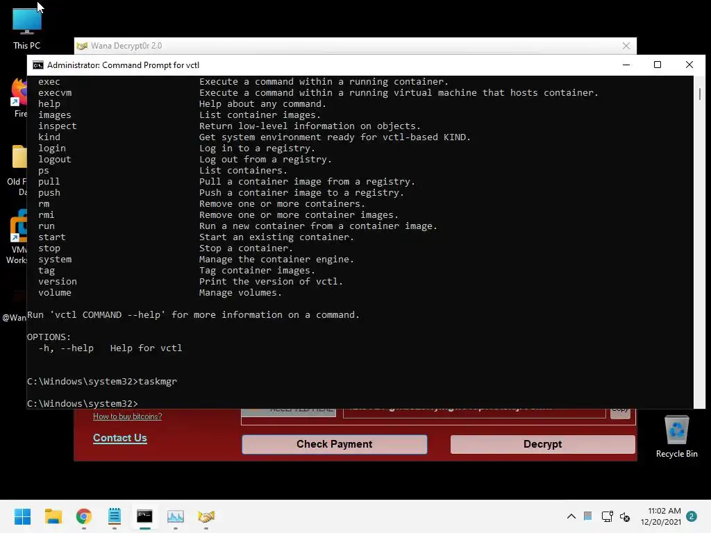Open the Task Manager taskbar icon
This screenshot has height=533, width=711.
[x=176, y=516]
